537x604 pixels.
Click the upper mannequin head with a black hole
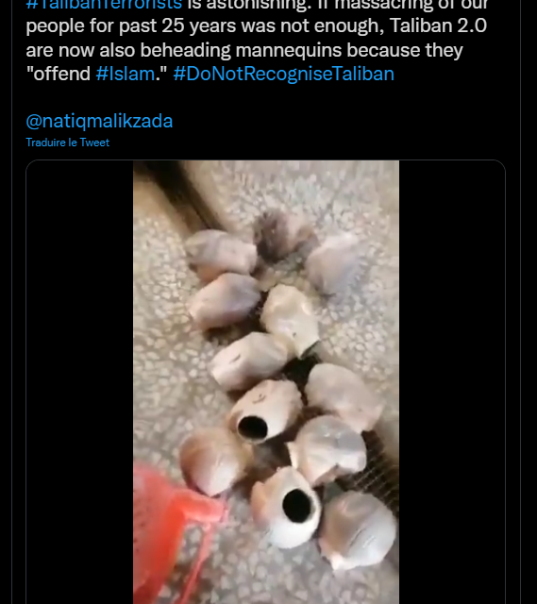(265, 411)
